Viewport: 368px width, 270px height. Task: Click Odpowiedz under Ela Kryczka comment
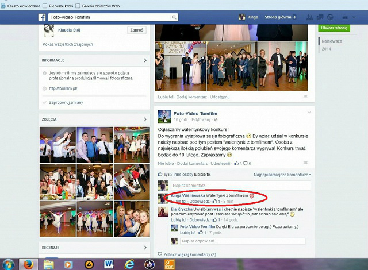point(200,220)
